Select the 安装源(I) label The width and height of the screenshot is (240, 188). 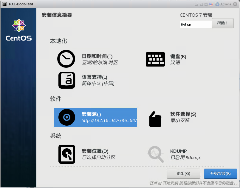click(91, 114)
